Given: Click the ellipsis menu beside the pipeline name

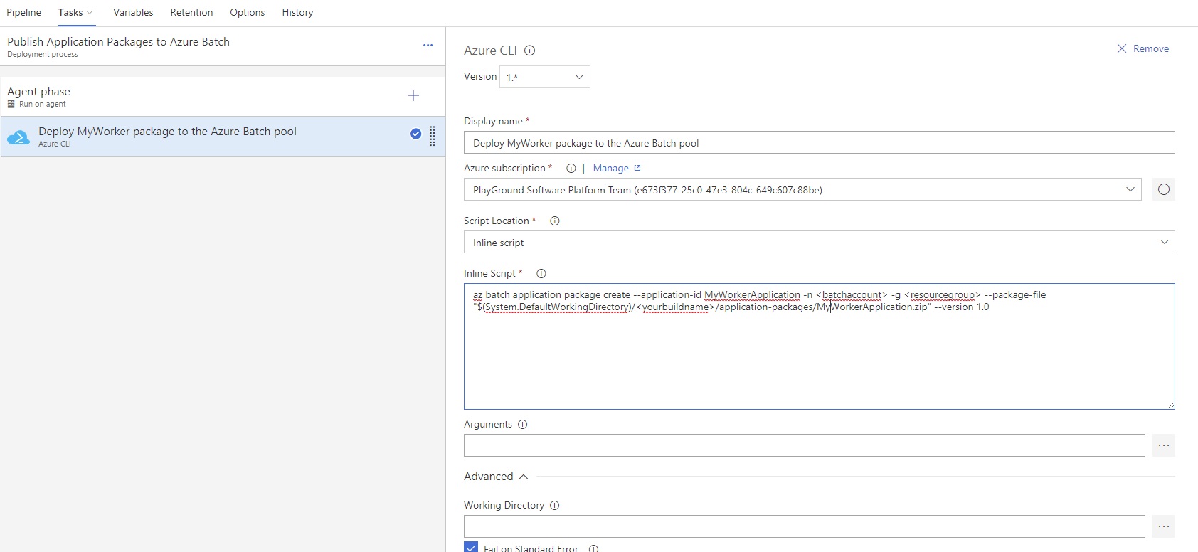Looking at the screenshot, I should [428, 45].
